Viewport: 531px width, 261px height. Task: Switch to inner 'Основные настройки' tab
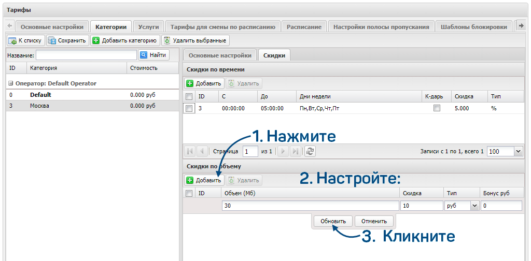click(x=220, y=55)
